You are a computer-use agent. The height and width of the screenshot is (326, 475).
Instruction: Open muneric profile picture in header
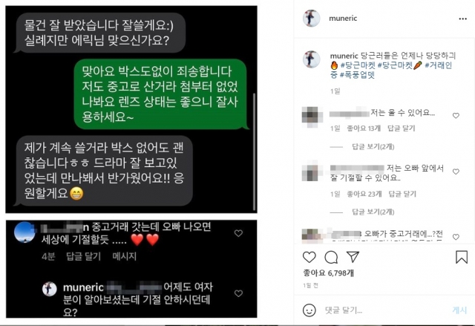(x=312, y=18)
